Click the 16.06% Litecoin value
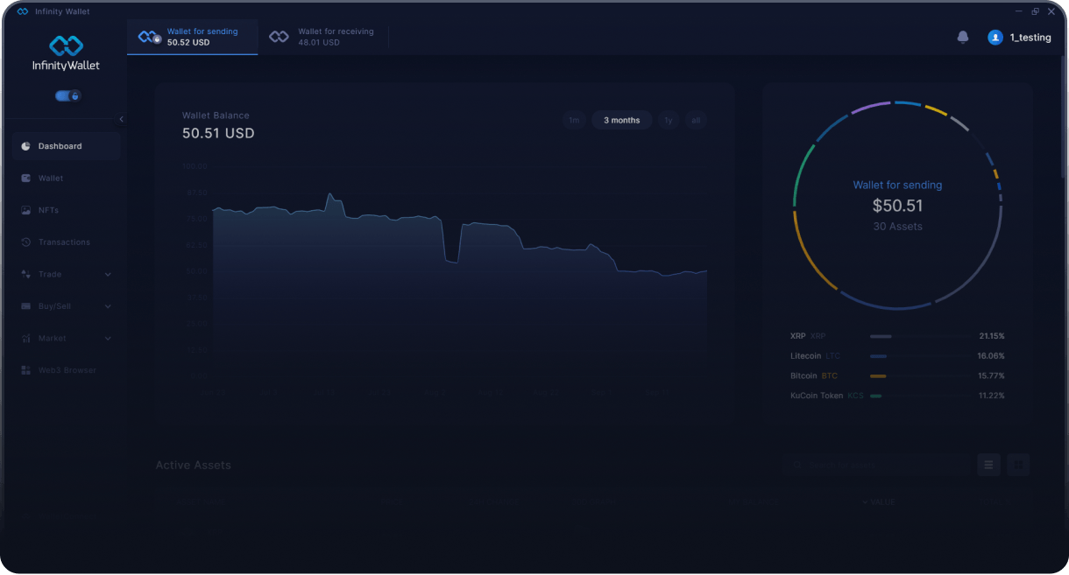 click(x=991, y=356)
